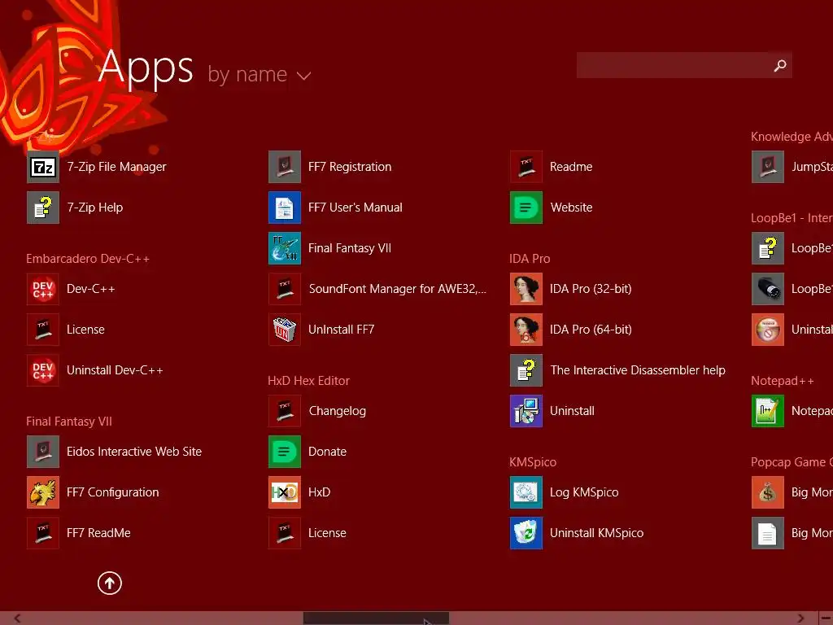Click the IDA Pro group header

click(x=530, y=259)
